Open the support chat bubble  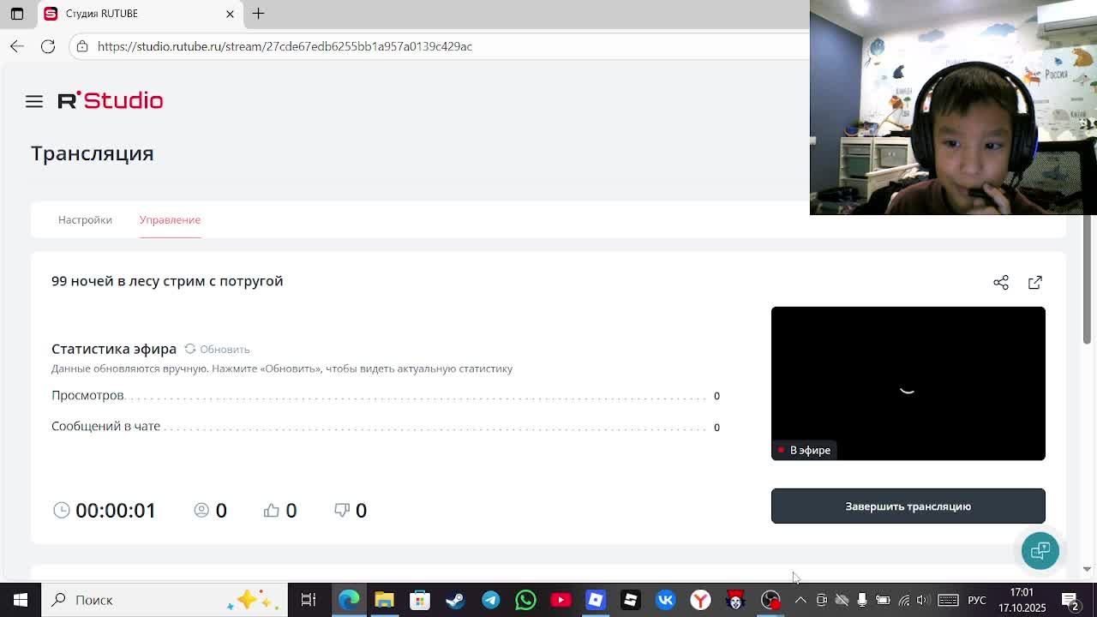click(x=1040, y=550)
